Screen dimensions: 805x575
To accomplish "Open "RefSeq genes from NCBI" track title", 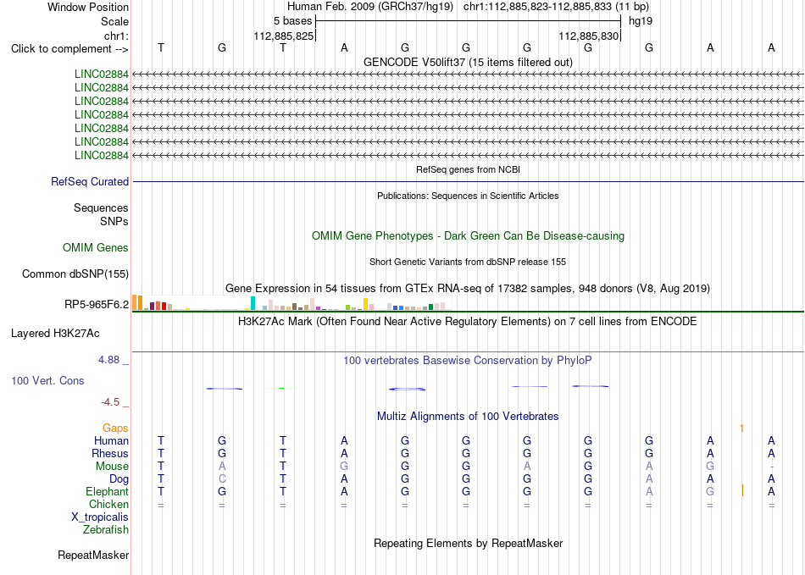I will pos(468,169).
